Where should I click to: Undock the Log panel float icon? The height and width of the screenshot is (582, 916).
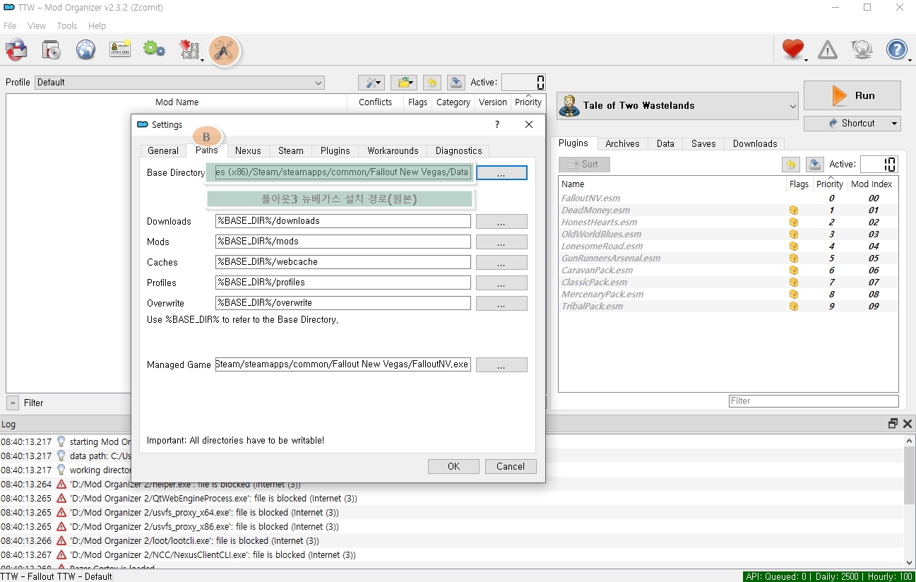[893, 424]
